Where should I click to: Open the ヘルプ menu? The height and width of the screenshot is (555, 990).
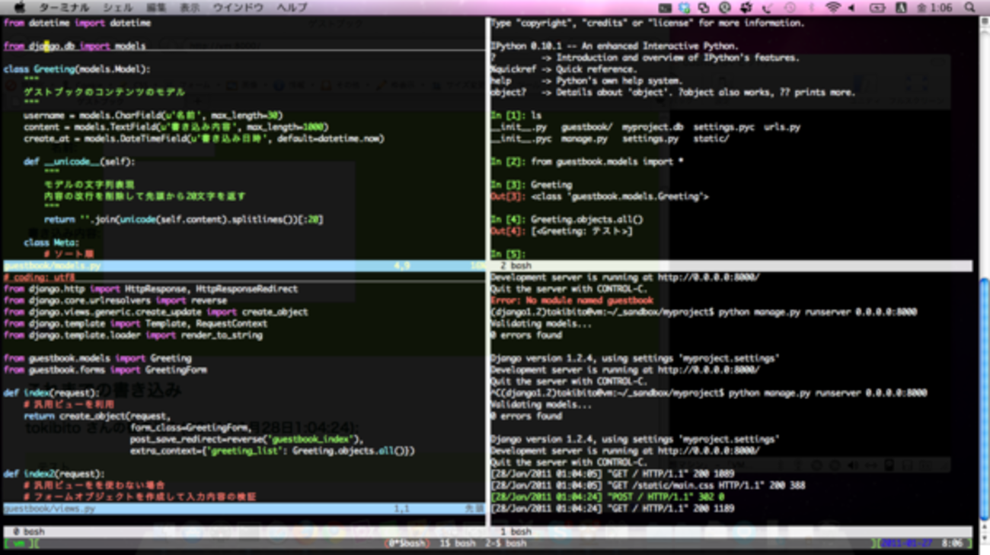[292, 8]
